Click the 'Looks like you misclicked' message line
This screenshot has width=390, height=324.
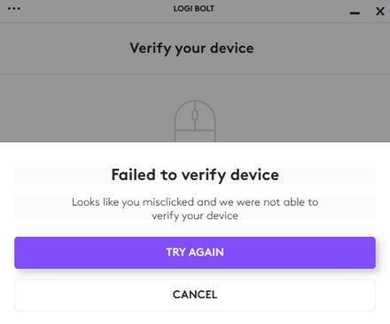[x=195, y=202]
